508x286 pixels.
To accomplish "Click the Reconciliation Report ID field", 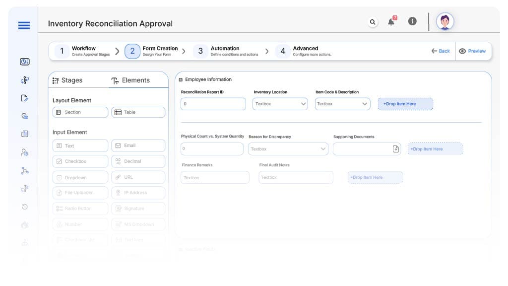I will pos(213,104).
